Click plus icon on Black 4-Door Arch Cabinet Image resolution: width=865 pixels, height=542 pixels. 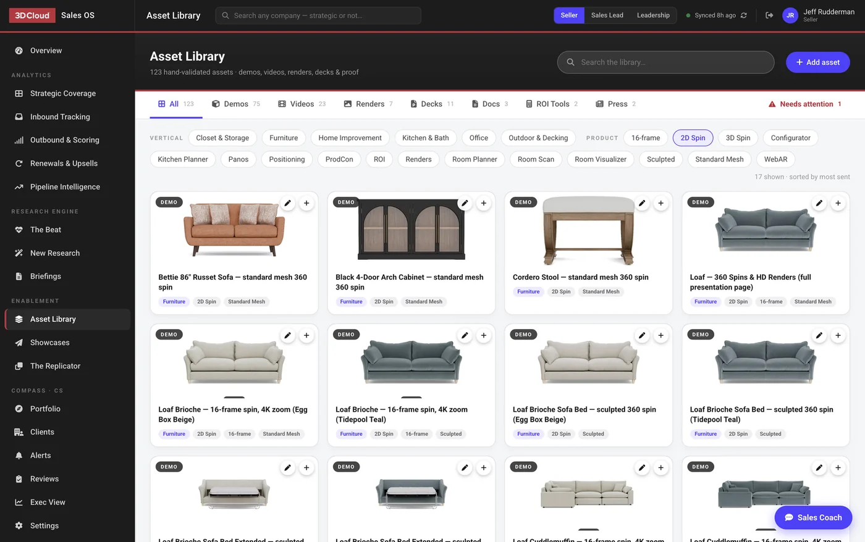pos(484,203)
